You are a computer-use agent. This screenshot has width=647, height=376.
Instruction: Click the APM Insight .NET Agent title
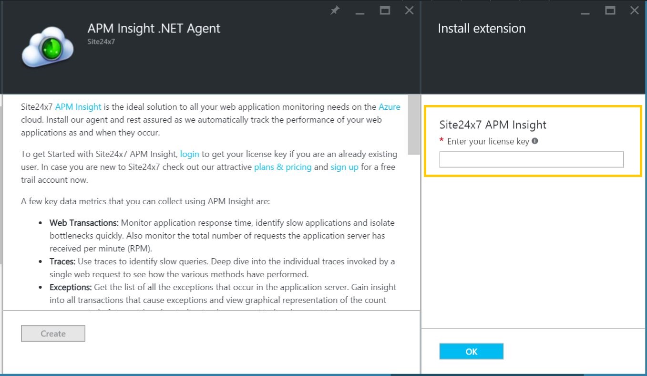(154, 29)
